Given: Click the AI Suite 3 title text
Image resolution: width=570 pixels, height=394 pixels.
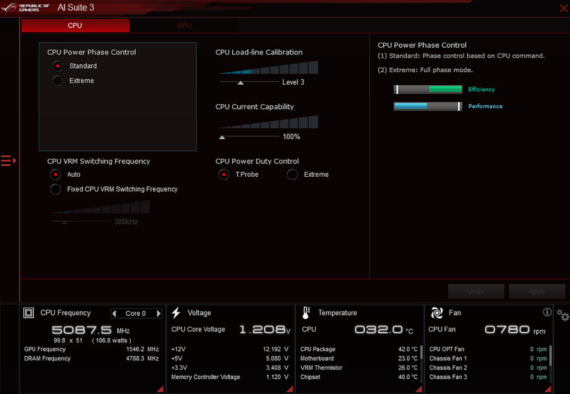Looking at the screenshot, I should 76,8.
